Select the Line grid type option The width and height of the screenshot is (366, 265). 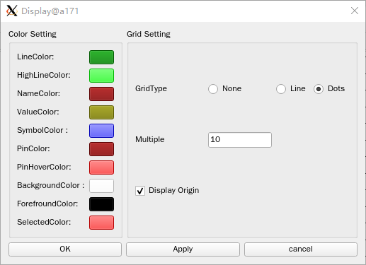pos(281,89)
